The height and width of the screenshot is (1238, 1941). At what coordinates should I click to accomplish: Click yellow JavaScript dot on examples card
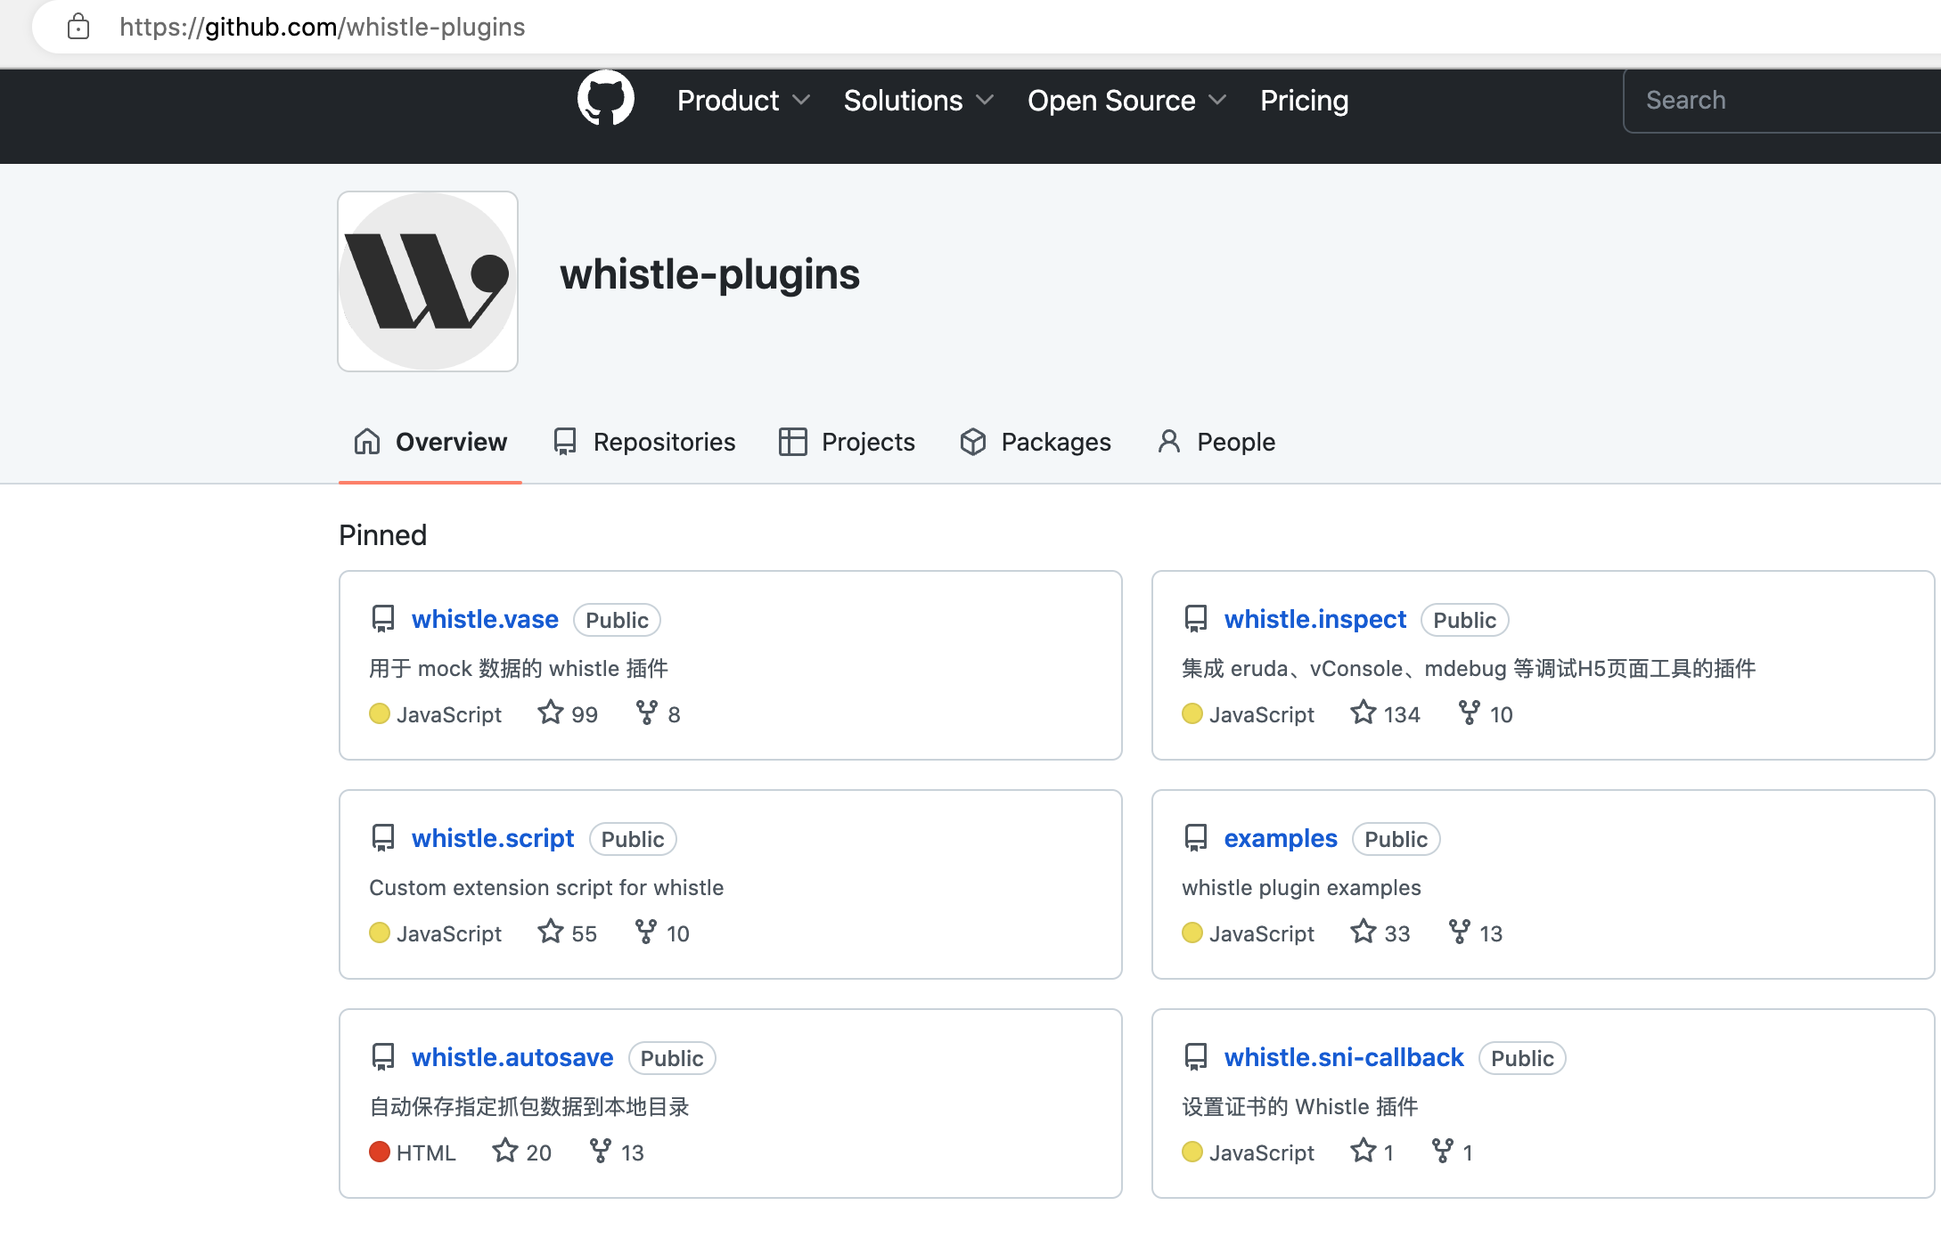(1192, 933)
